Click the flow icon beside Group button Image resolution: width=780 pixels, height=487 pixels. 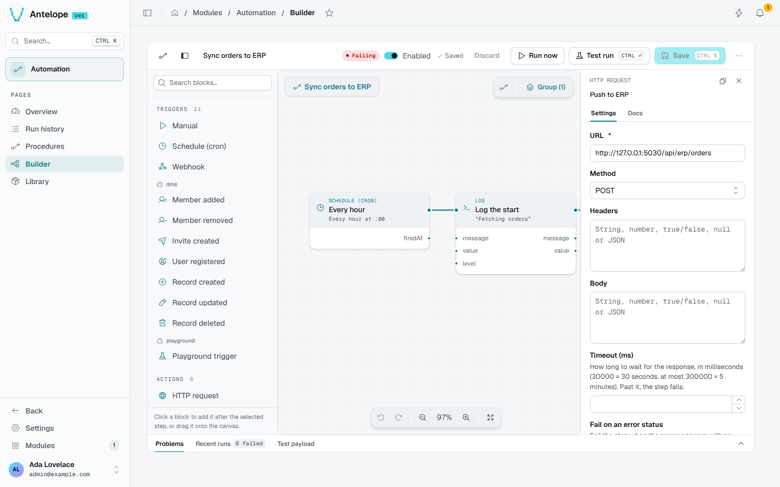tap(504, 87)
